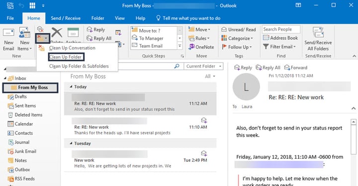Toggle Unread/Read status
Screen dimensions: 358x186
click(239, 30)
